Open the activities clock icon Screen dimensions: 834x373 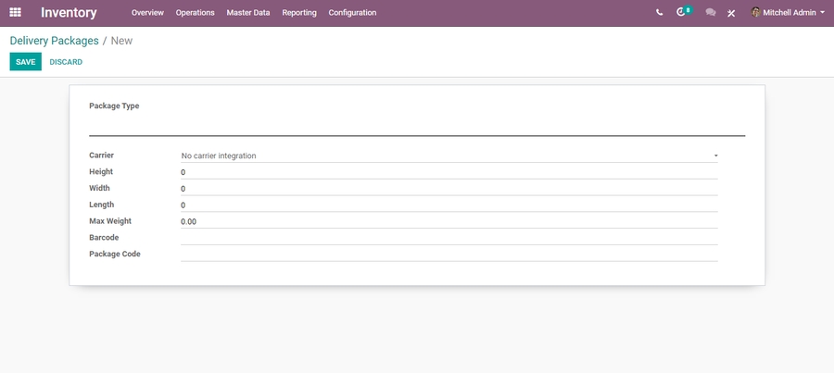[682, 13]
